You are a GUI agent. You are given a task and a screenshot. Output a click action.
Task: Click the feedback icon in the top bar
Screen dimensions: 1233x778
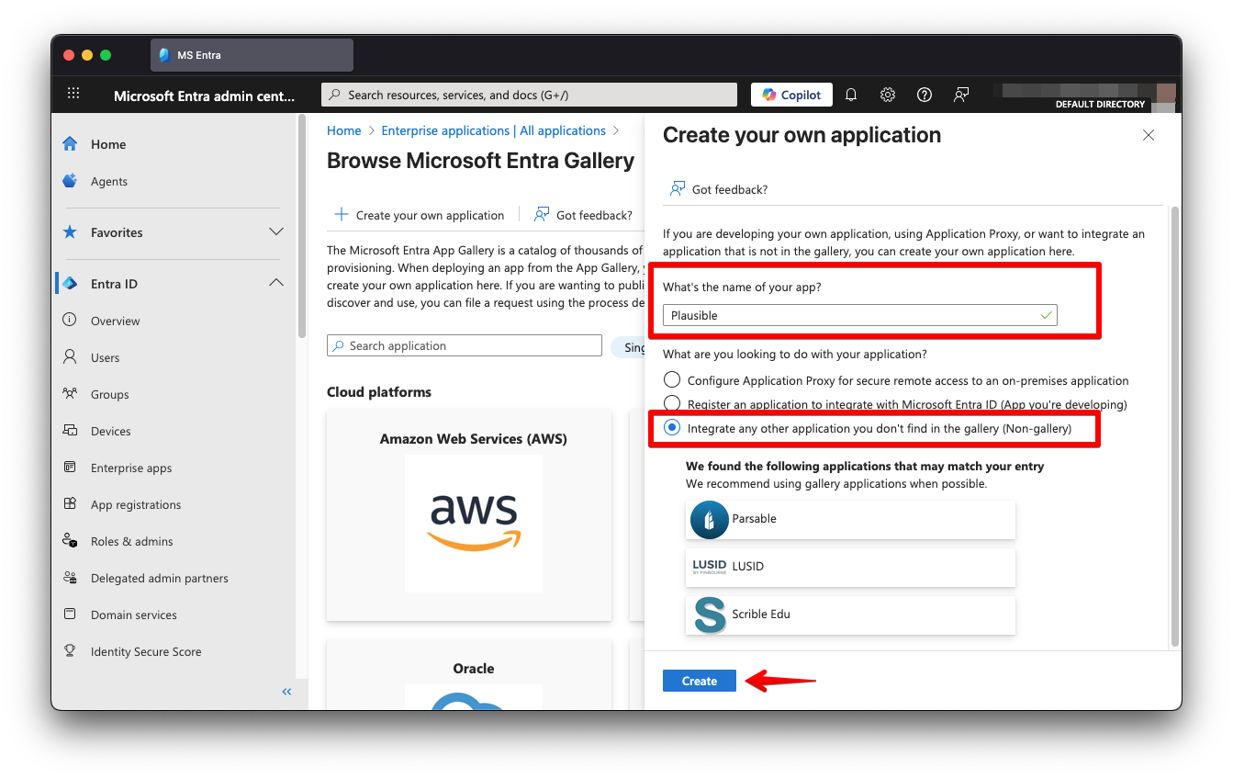point(960,94)
